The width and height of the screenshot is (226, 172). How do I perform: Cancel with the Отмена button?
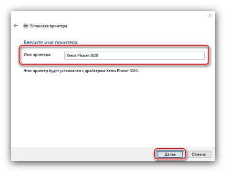[198, 154]
